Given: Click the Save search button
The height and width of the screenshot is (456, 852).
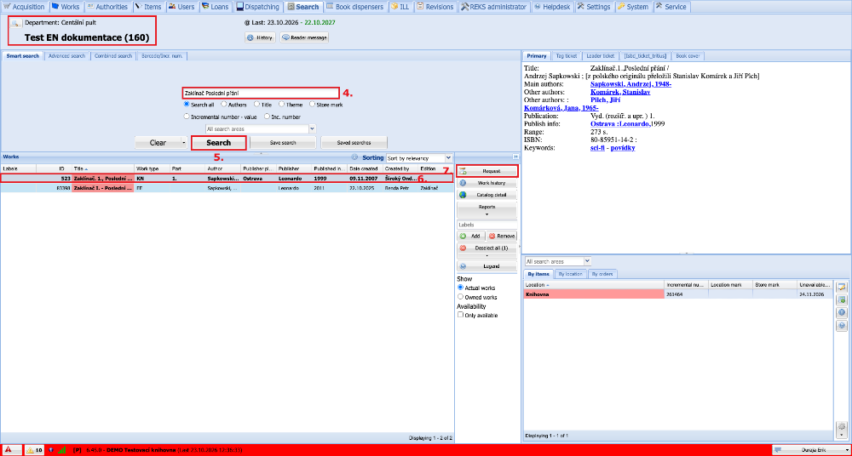Looking at the screenshot, I should pos(283,143).
